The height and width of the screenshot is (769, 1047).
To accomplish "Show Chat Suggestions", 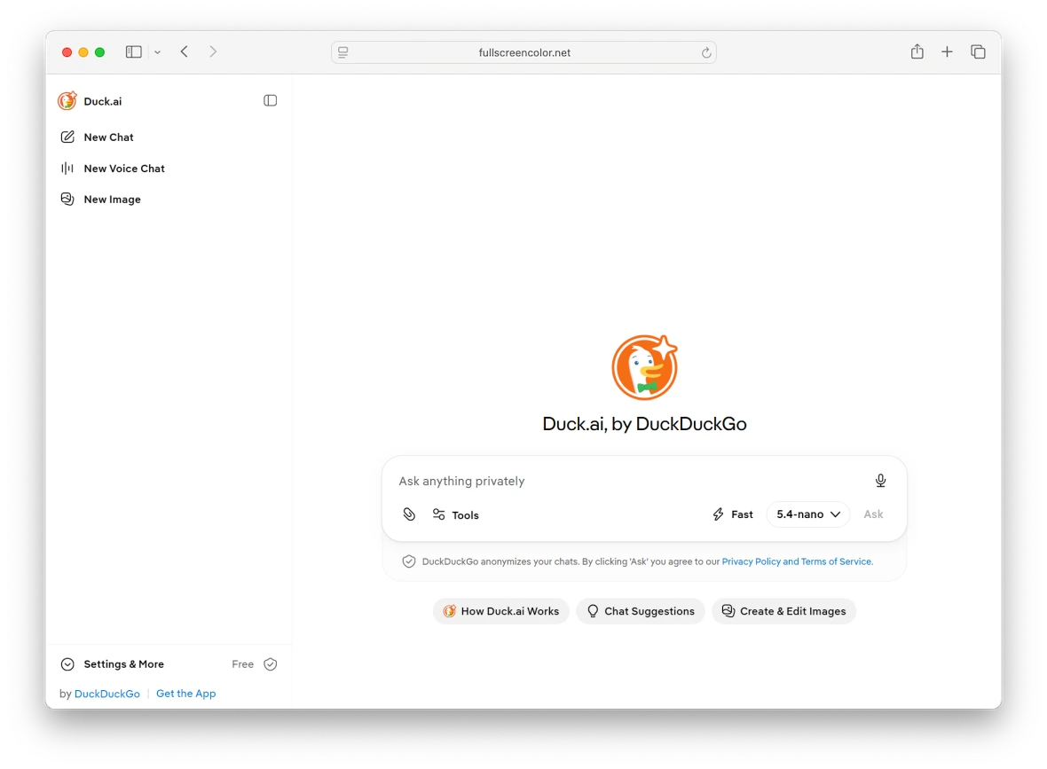I will click(x=641, y=611).
